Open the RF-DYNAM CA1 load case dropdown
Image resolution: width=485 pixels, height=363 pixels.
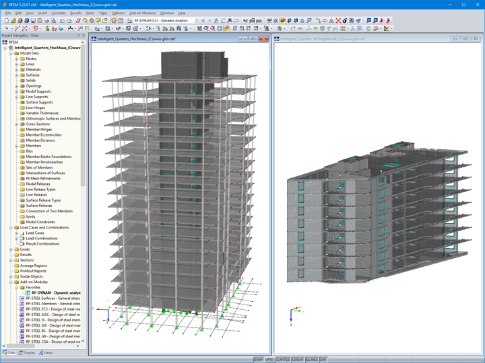(x=197, y=21)
